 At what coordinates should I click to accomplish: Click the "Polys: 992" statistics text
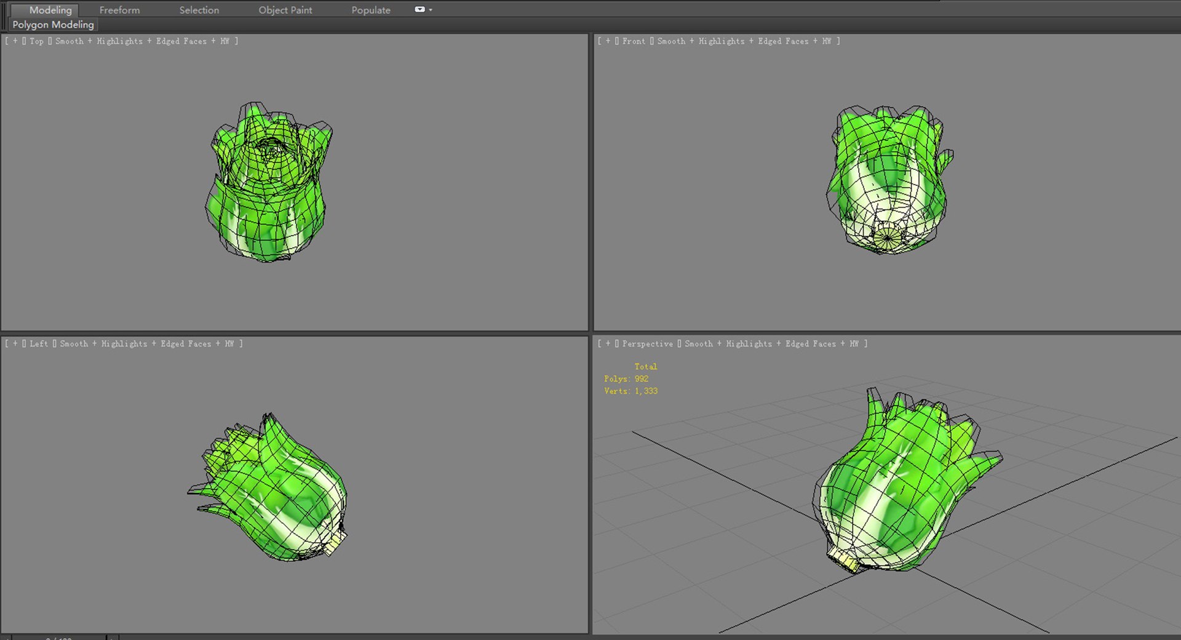point(626,379)
